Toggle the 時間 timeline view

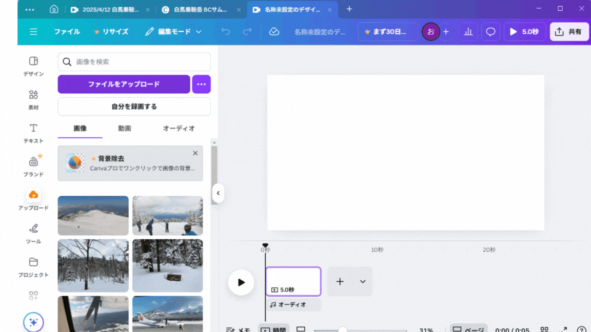273,329
